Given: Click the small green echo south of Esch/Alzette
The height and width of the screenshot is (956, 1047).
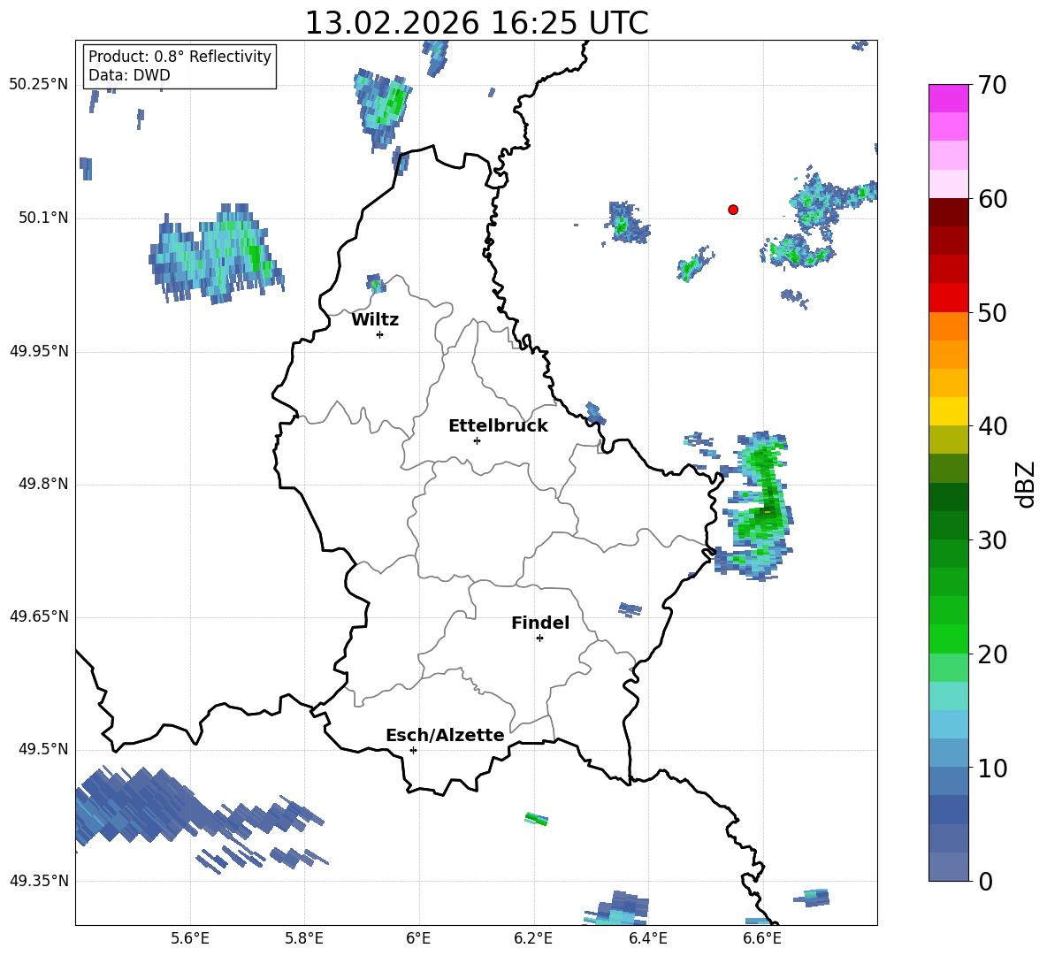Looking at the screenshot, I should [x=536, y=818].
